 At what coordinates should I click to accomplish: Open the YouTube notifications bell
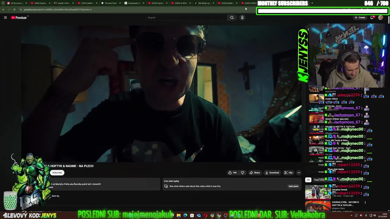(372, 18)
